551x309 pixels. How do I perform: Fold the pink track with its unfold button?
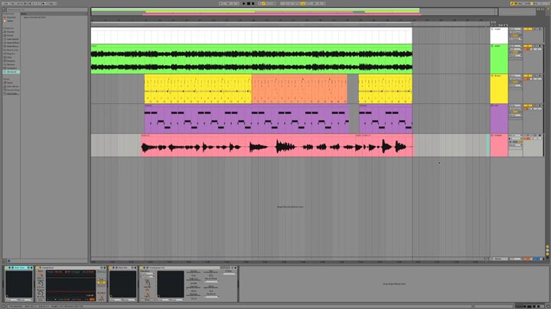point(492,135)
